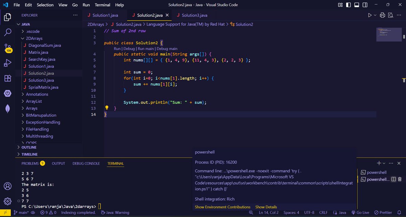Switch to OUTPUT panel tab
This screenshot has height=217, width=406.
58,163
